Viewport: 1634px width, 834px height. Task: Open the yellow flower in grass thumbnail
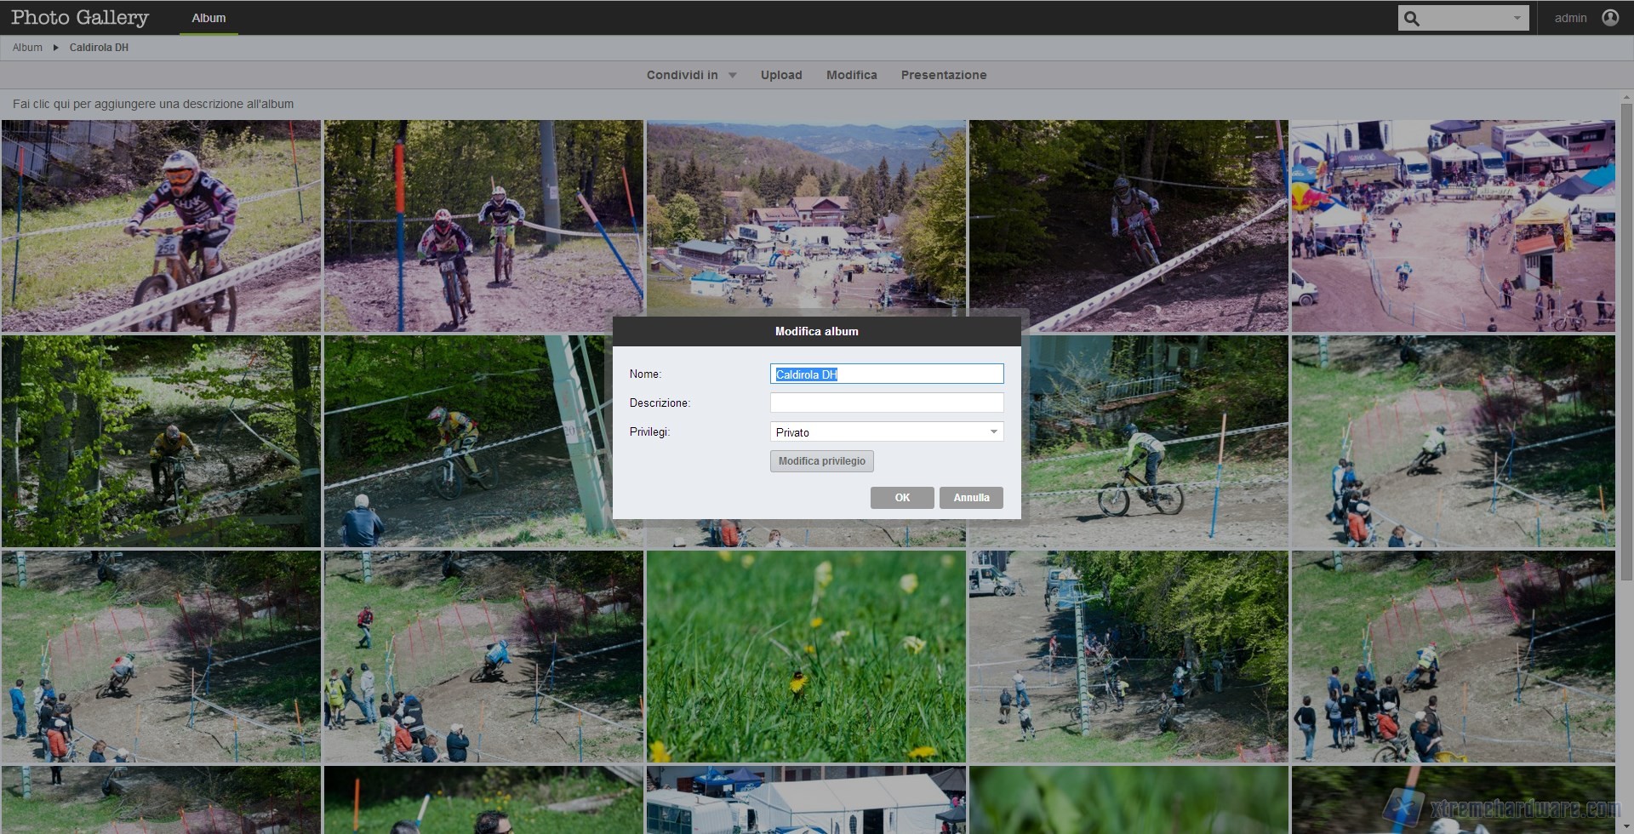(x=806, y=656)
